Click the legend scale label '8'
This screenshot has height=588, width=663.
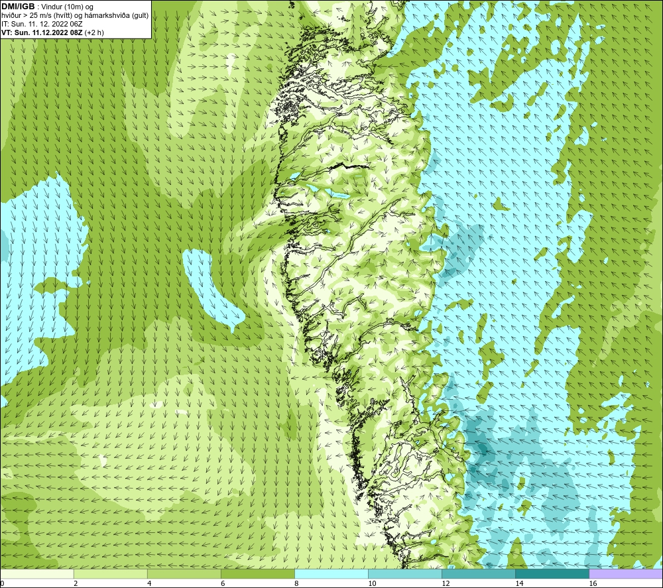tap(296, 583)
